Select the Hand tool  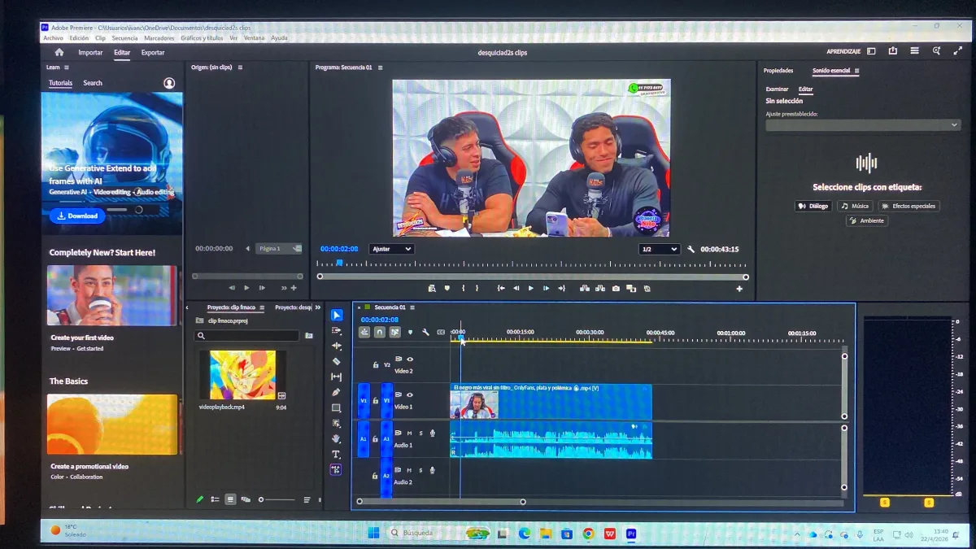click(x=337, y=438)
